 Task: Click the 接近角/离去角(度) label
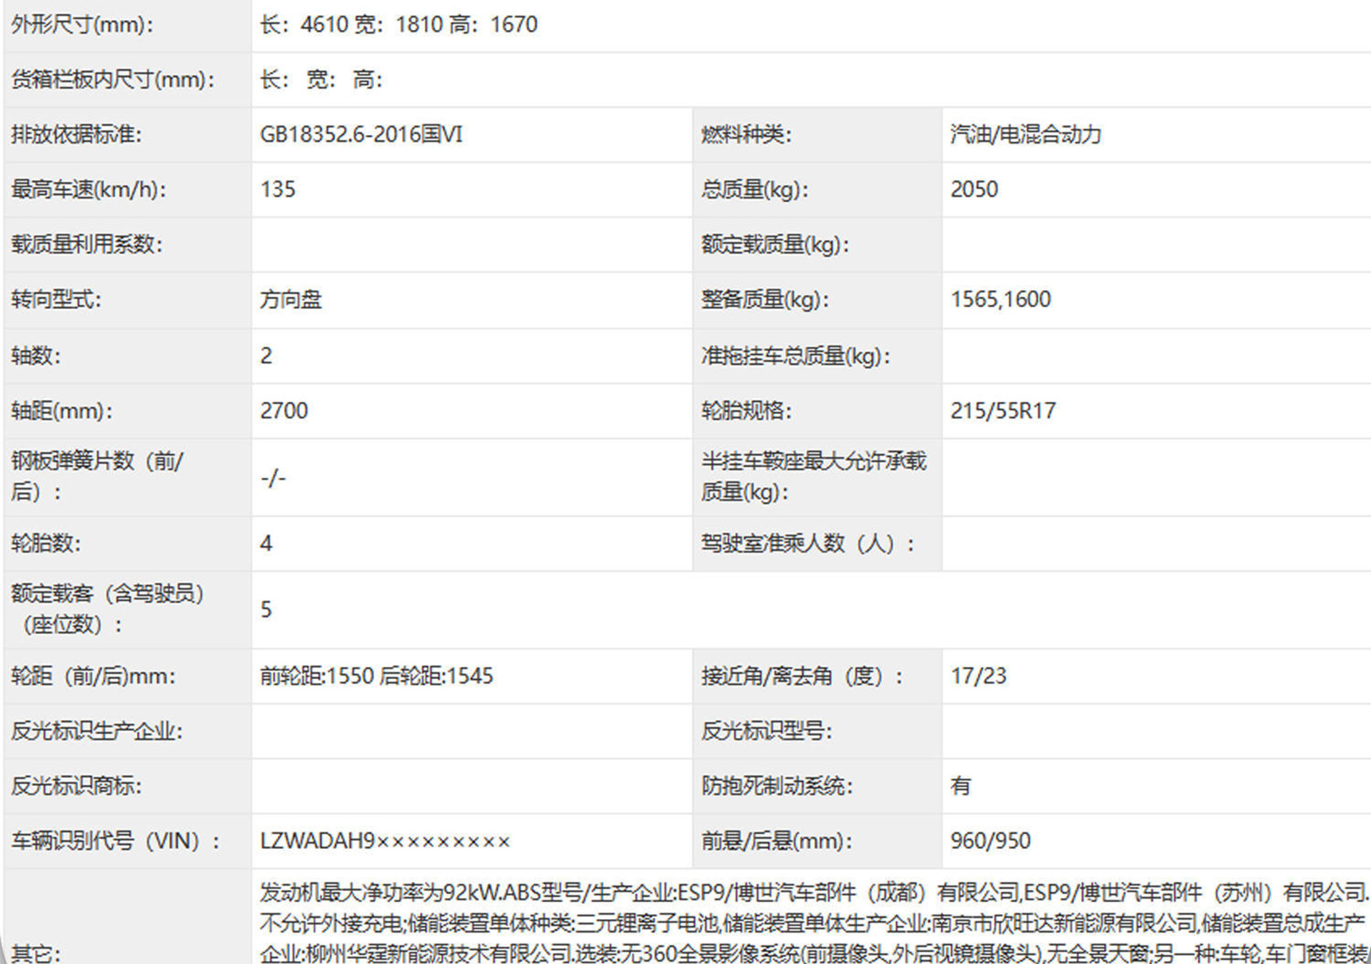click(802, 676)
